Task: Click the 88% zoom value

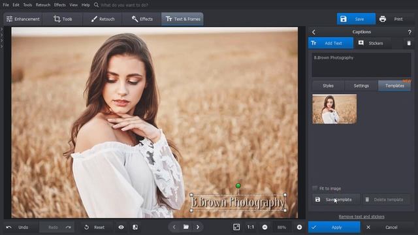Action: tap(281, 227)
